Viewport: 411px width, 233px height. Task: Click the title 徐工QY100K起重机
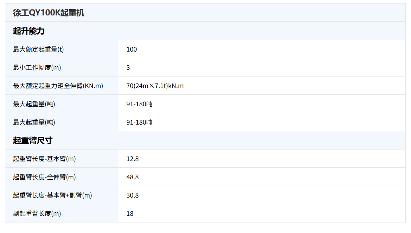(49, 13)
